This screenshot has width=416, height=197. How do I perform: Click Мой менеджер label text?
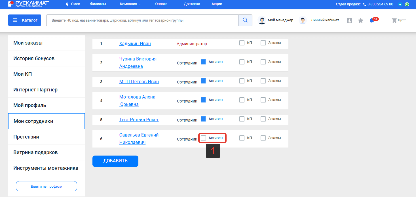click(x=280, y=20)
